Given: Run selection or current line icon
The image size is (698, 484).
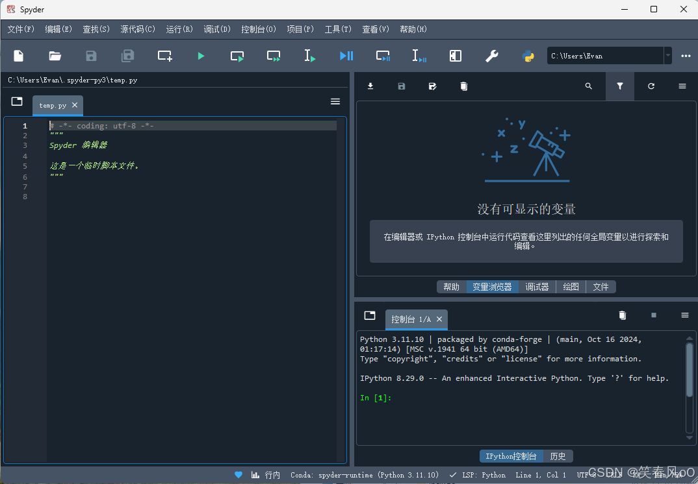Looking at the screenshot, I should click(x=310, y=56).
